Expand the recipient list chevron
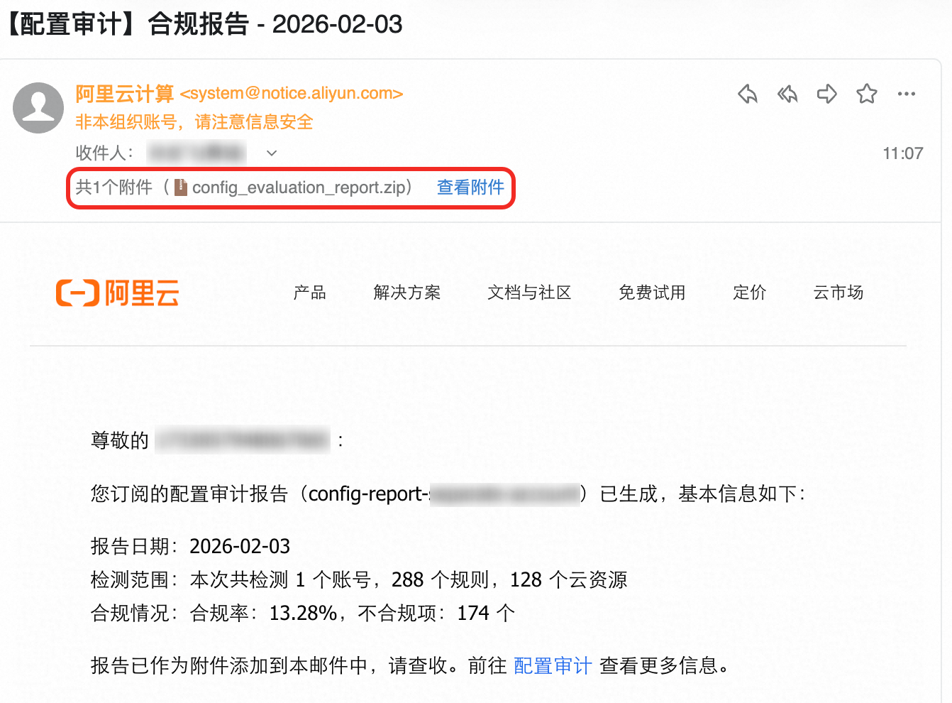Image resolution: width=952 pixels, height=703 pixels. pos(271,153)
